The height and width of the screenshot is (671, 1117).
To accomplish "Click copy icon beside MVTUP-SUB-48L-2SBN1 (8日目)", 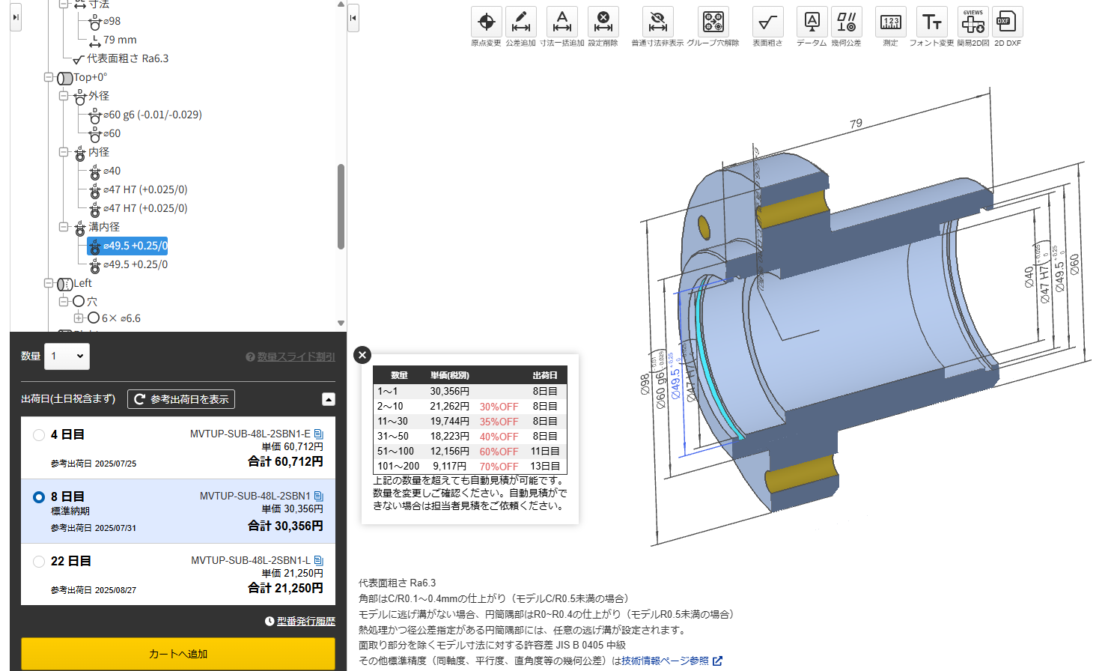I will [x=318, y=496].
